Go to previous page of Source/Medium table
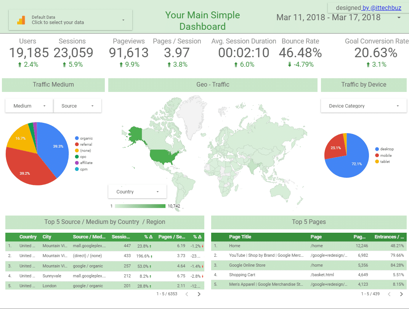The width and height of the screenshot is (409, 309). (x=187, y=294)
